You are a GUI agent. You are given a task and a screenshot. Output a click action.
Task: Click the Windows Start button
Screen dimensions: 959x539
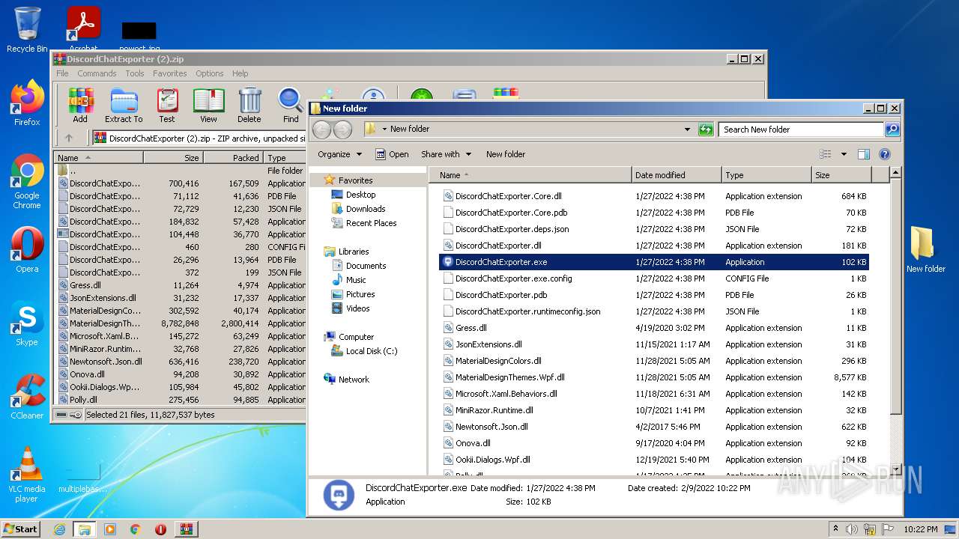click(x=21, y=529)
